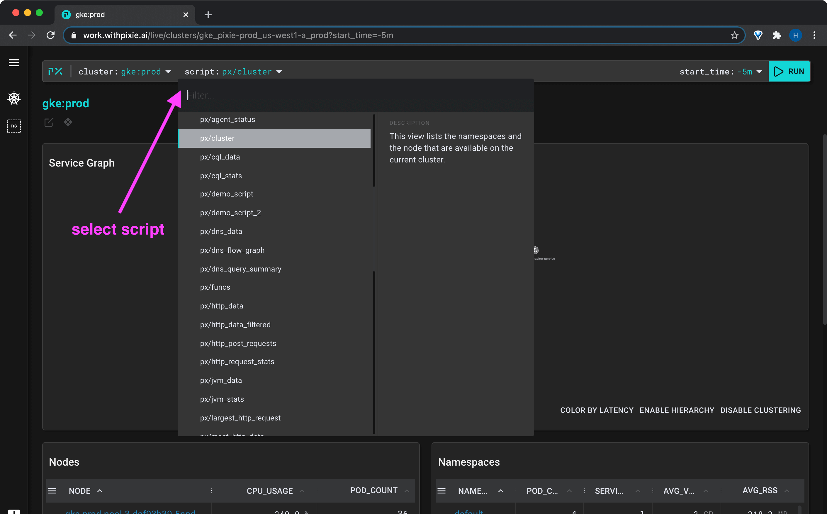Reload the browser page
This screenshot has width=827, height=514.
coord(51,35)
